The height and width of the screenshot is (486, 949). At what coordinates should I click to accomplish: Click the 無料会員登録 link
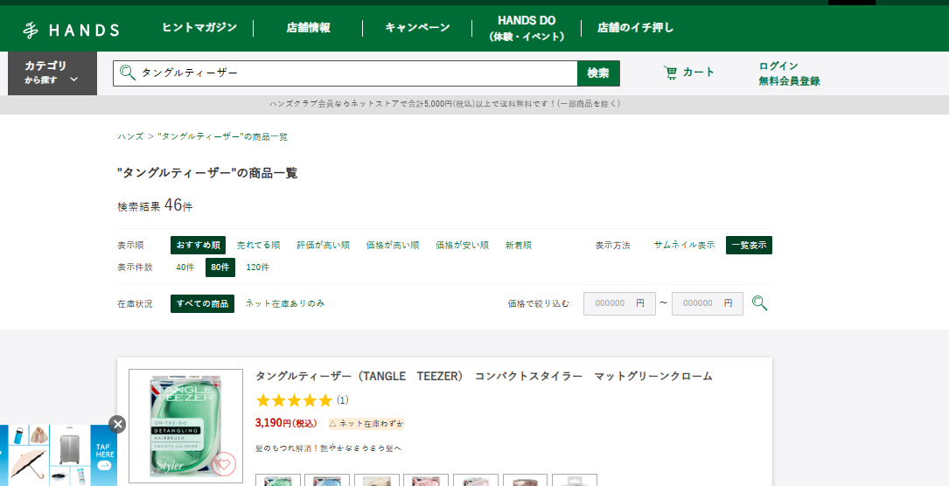(789, 81)
